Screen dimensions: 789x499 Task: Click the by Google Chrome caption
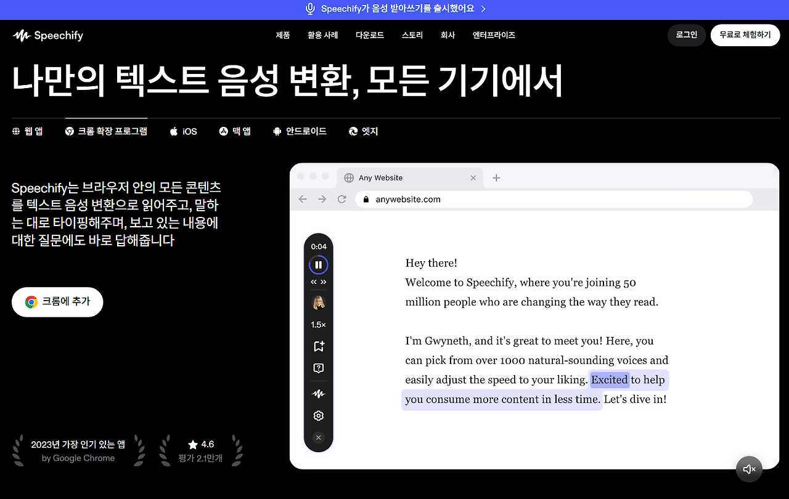[78, 458]
